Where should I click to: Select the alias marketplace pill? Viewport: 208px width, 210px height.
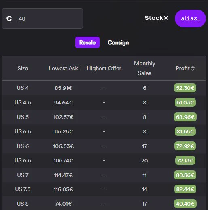point(190,19)
